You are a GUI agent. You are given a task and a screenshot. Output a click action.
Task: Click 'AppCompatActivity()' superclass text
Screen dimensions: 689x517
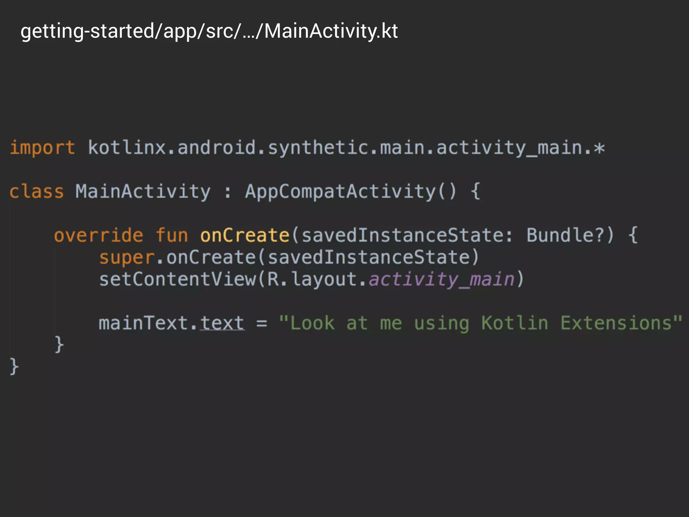pyautogui.click(x=351, y=192)
